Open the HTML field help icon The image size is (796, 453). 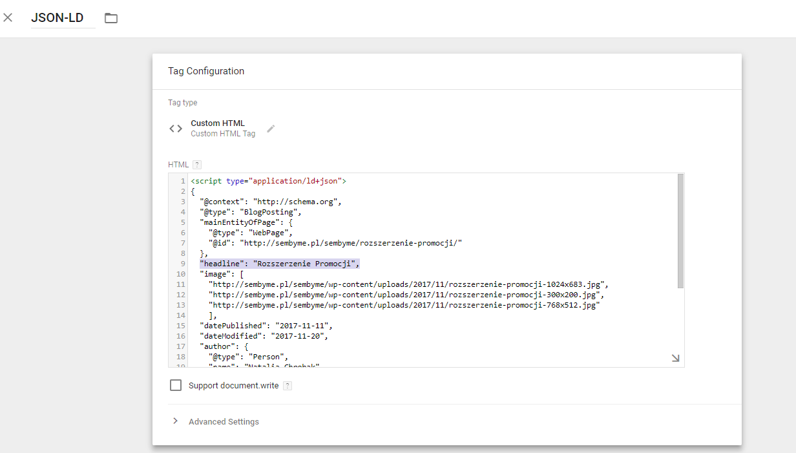tap(197, 165)
